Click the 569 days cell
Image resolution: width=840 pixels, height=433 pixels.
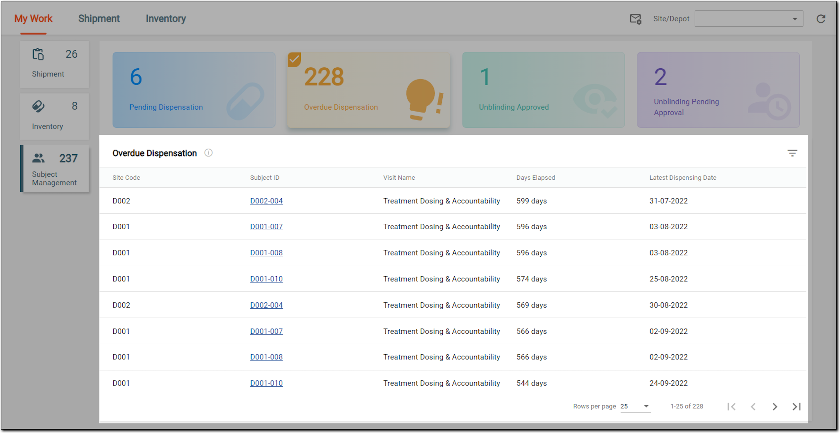point(531,305)
